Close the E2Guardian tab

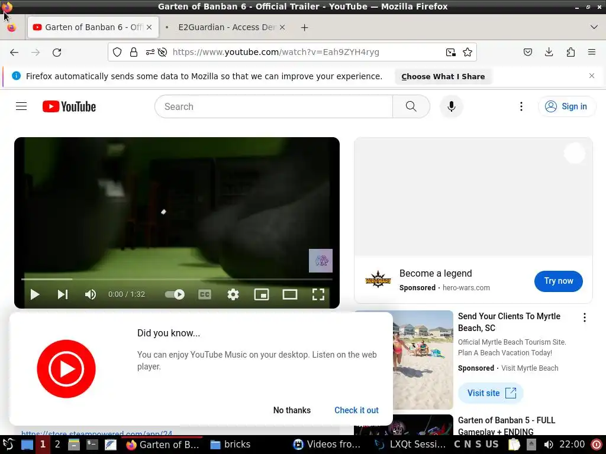pyautogui.click(x=282, y=27)
